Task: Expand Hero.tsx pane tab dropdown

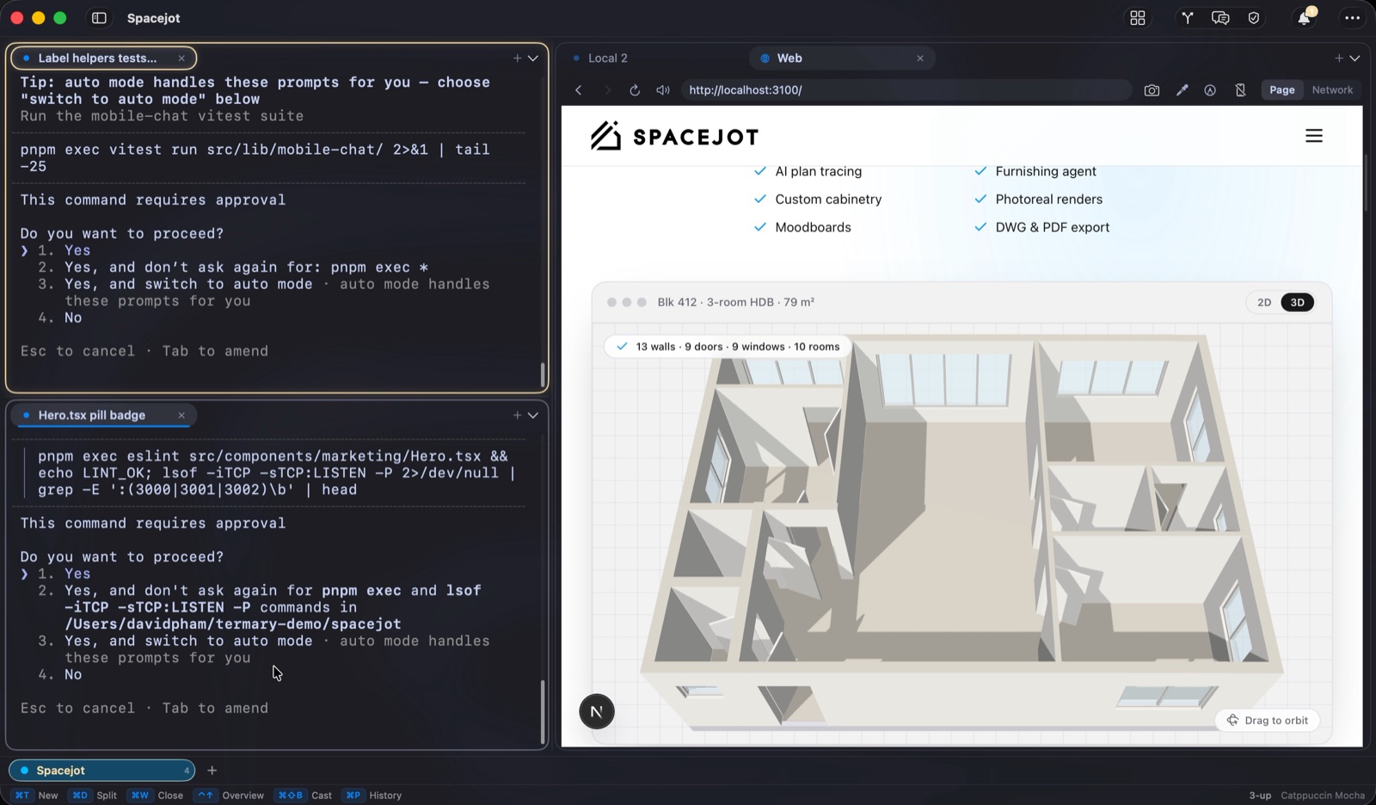Action: point(533,415)
